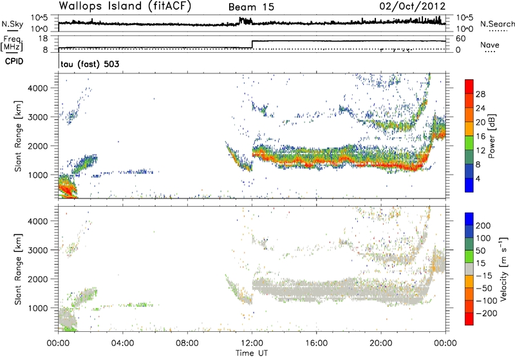515x357 pixels.
Task: Click the 'Time UT' axis title
Action: [252, 352]
